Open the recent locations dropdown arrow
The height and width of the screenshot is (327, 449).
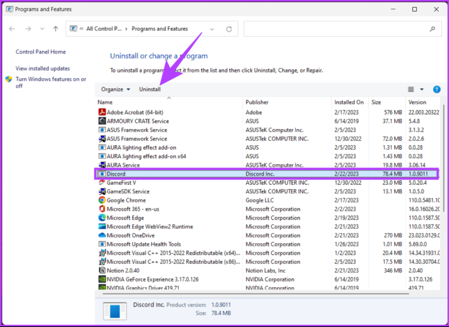42,29
